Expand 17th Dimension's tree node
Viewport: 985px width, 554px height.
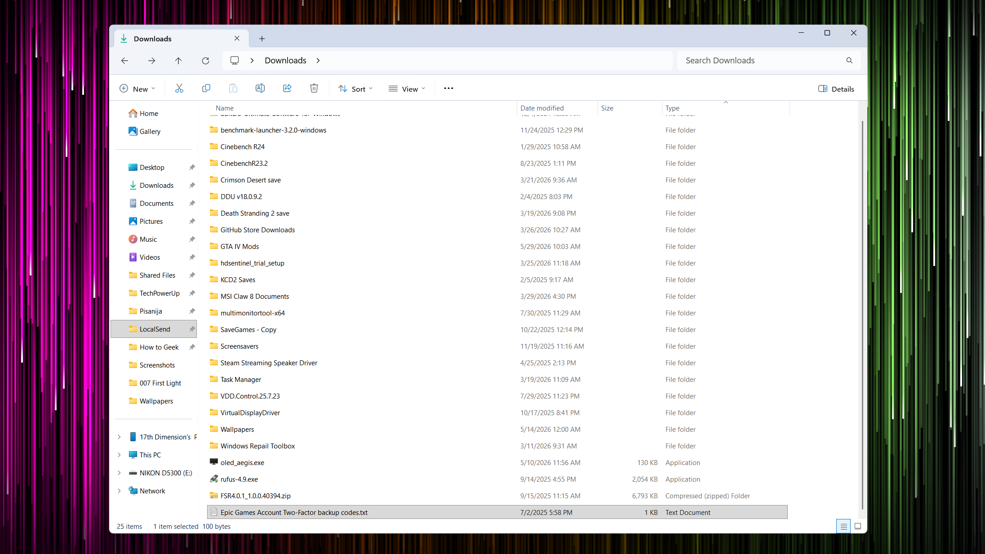(119, 437)
